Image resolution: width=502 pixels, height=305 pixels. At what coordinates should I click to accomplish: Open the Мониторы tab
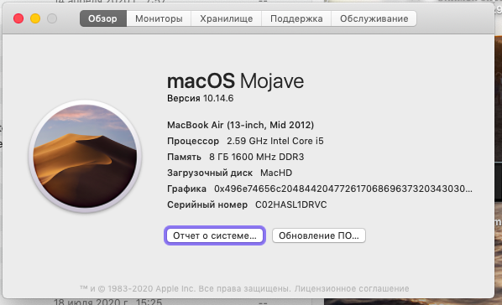click(159, 18)
